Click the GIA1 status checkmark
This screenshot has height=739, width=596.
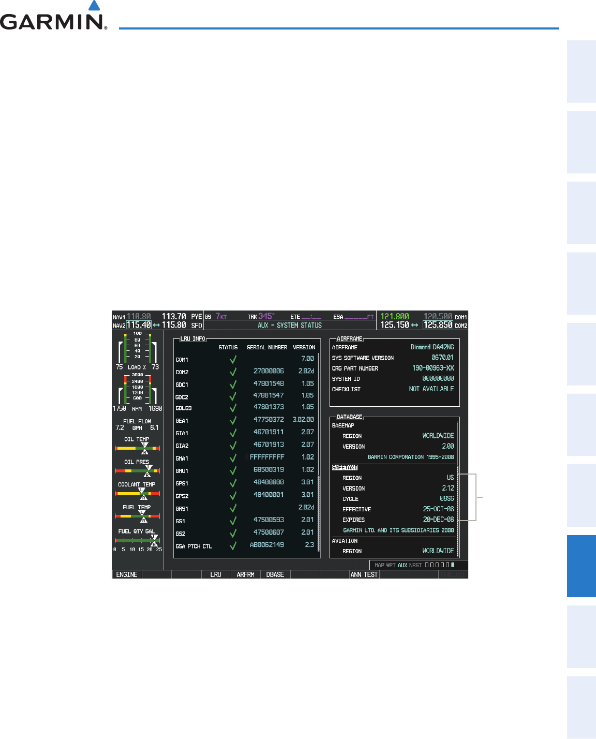tap(233, 433)
